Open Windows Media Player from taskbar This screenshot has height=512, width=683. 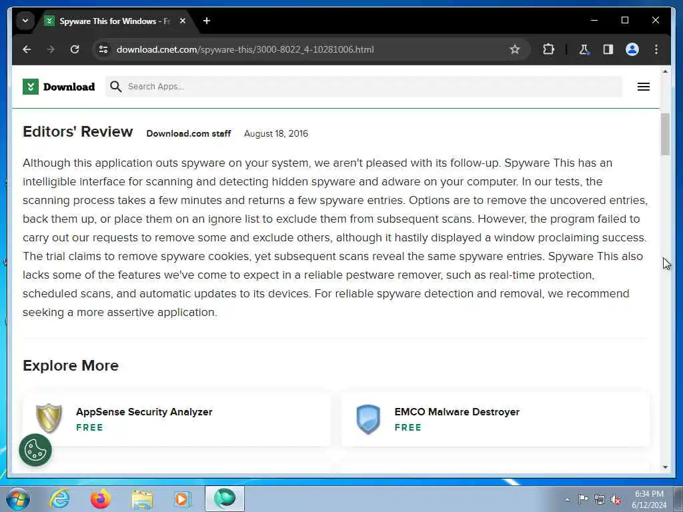[x=183, y=499]
